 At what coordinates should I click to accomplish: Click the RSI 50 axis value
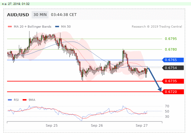pos(167,111)
